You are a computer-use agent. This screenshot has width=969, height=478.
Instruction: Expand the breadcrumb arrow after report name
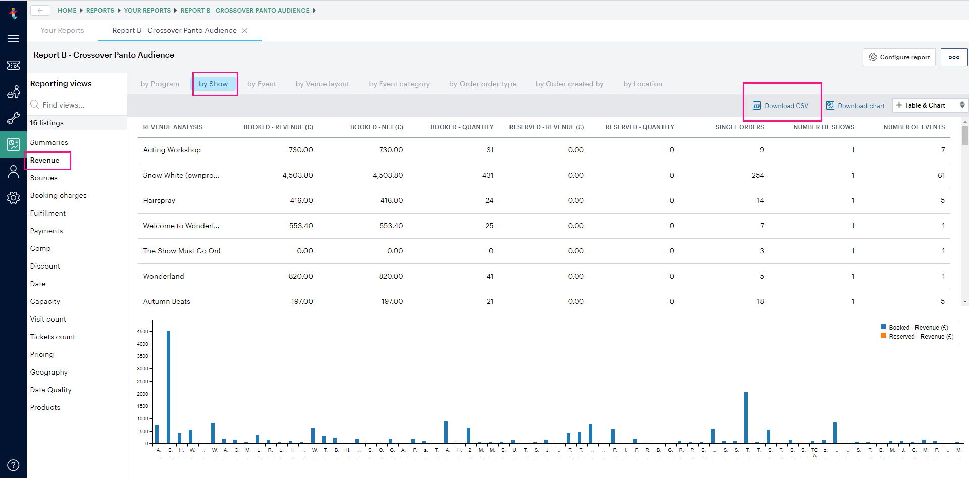(315, 10)
